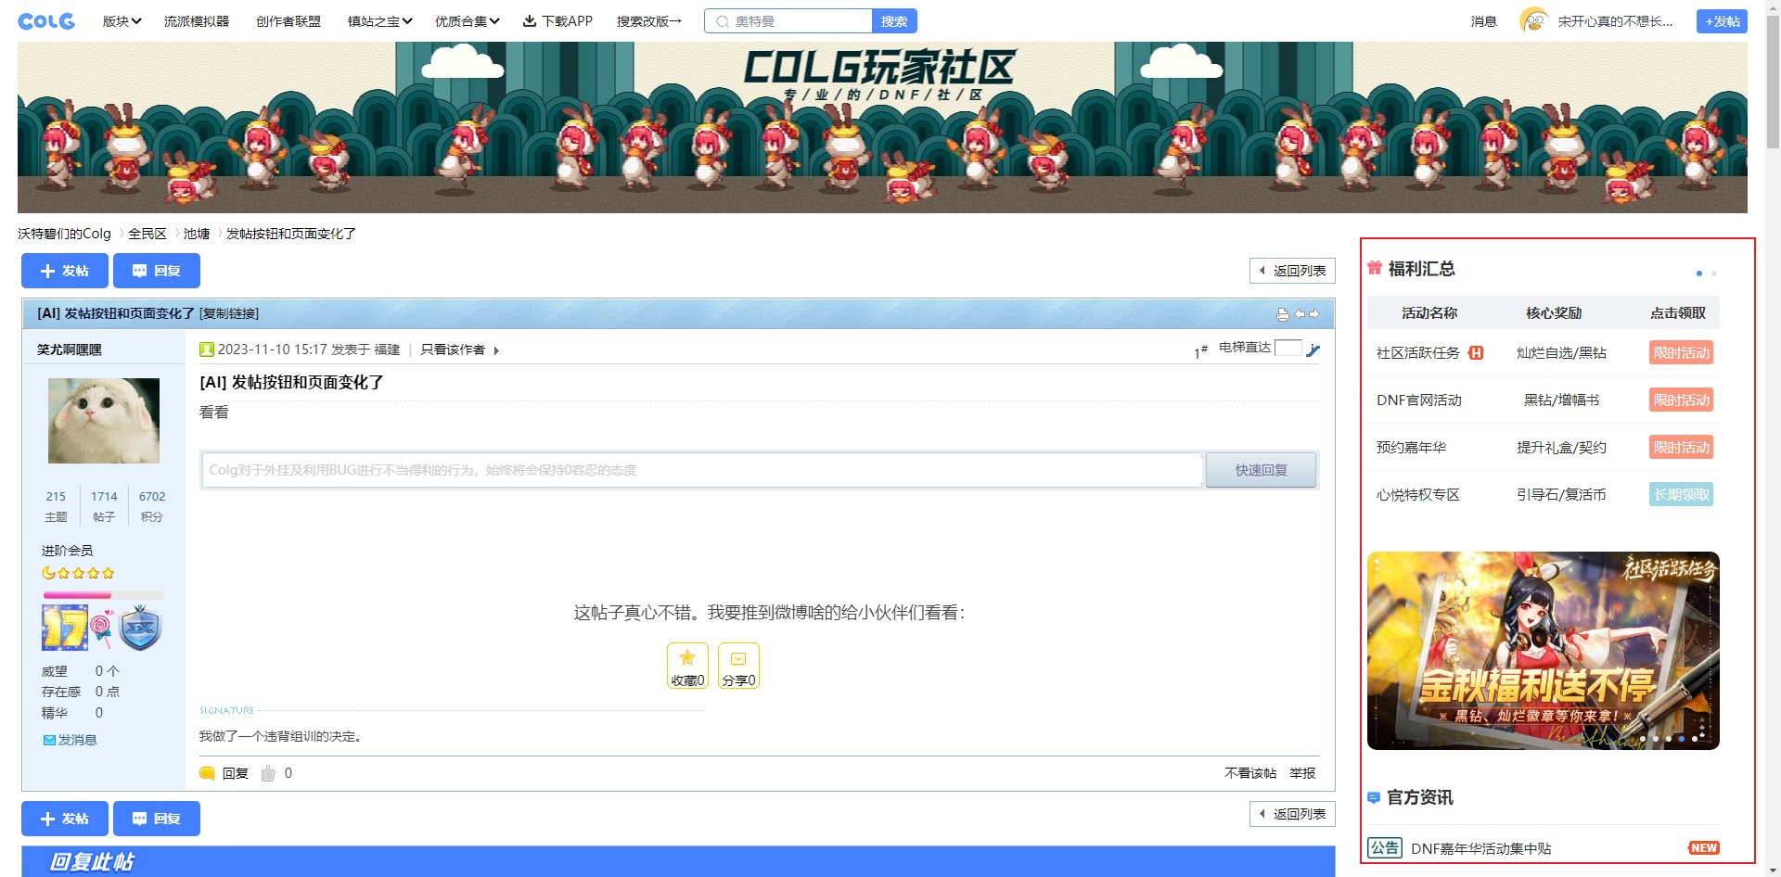This screenshot has width=1781, height=877.
Task: Report the post via 举报
Action: click(1302, 773)
